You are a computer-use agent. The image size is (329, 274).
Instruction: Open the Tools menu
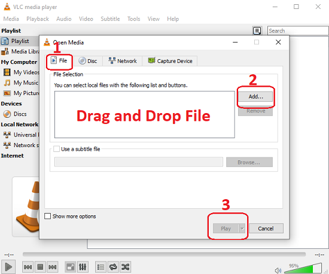point(133,19)
